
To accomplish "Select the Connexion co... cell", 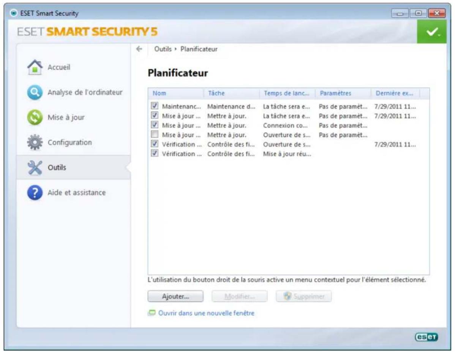I will point(285,126).
